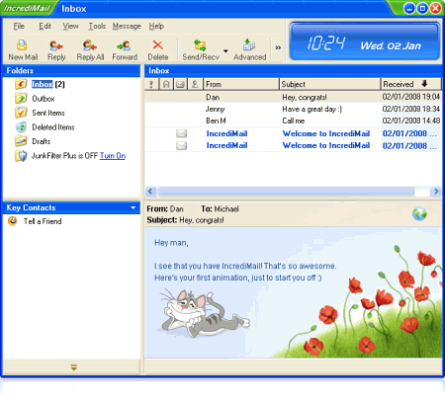Click the globe icon in message header
Image resolution: width=445 pixels, height=400 pixels.
[419, 214]
